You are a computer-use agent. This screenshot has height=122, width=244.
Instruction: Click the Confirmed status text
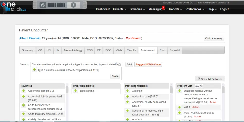(133, 38)
